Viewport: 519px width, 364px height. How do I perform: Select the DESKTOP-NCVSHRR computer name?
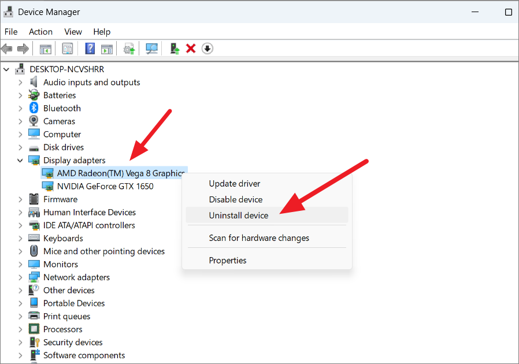67,69
